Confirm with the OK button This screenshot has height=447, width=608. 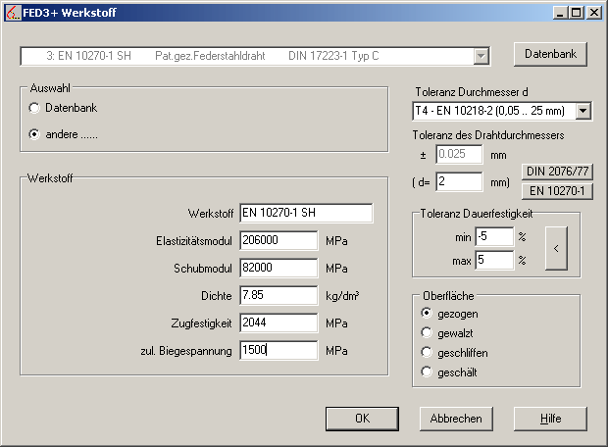(x=362, y=419)
